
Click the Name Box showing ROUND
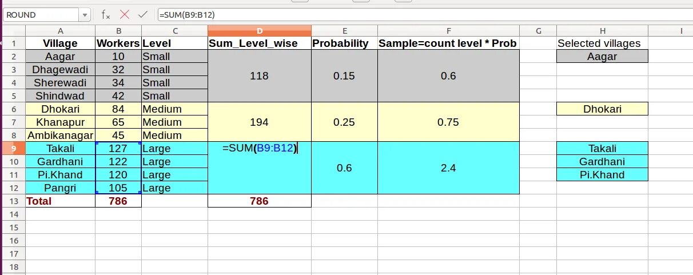[x=41, y=15]
